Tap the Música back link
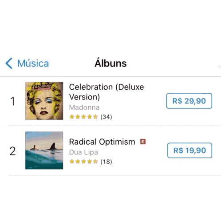 pos(33,63)
